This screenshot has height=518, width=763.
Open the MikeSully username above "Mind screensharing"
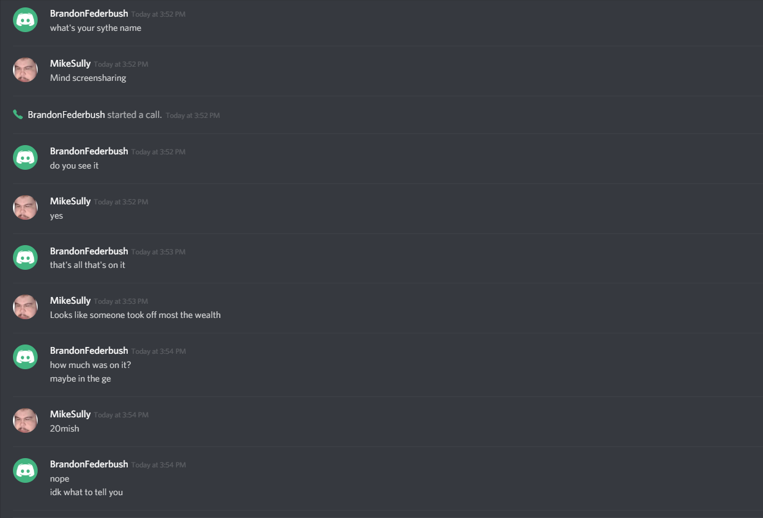[70, 64]
